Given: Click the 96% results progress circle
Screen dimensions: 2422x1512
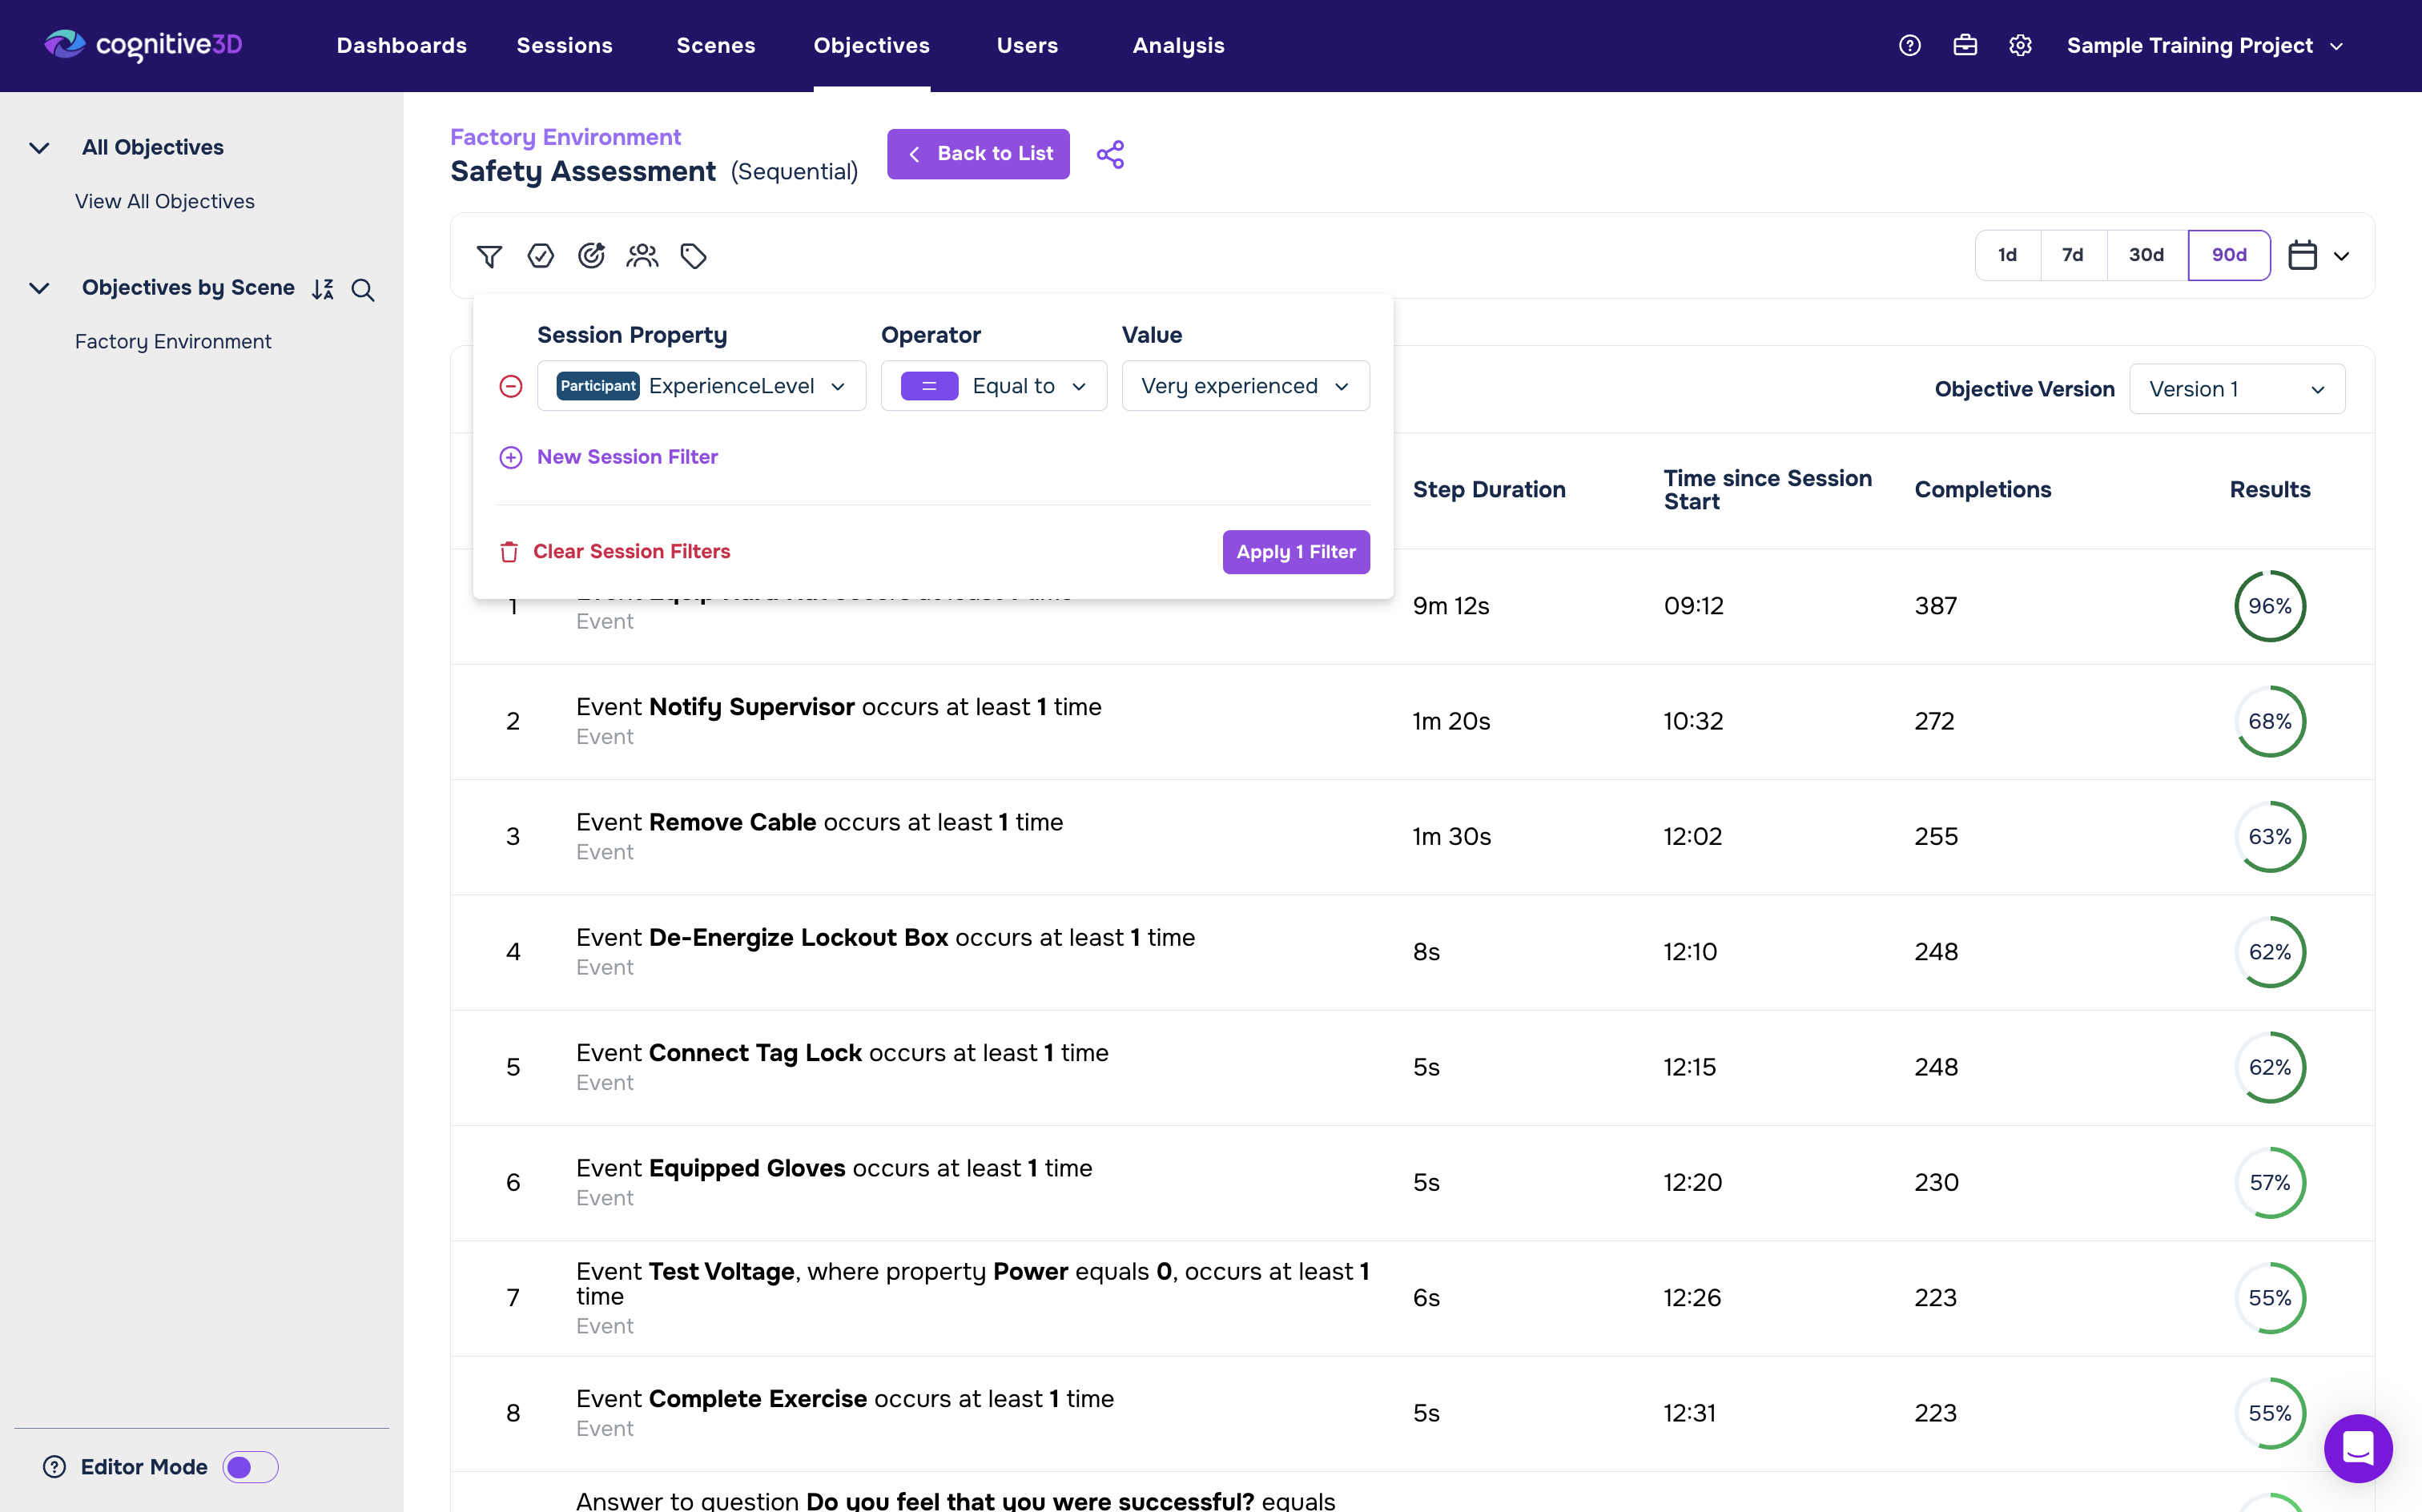Looking at the screenshot, I should tap(2269, 606).
